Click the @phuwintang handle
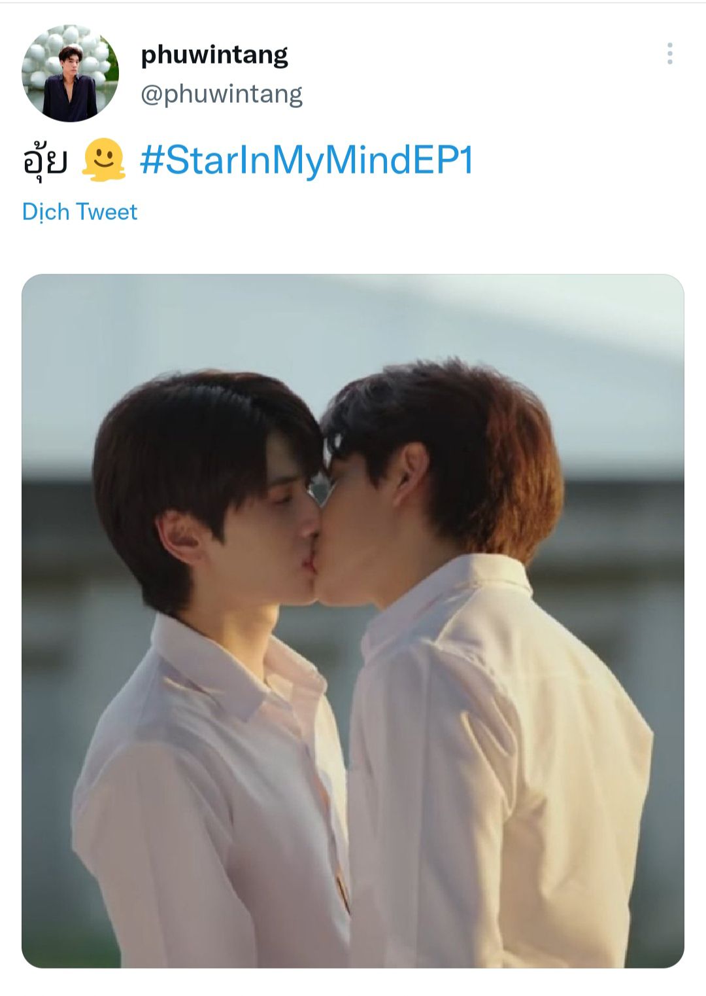 coord(222,94)
